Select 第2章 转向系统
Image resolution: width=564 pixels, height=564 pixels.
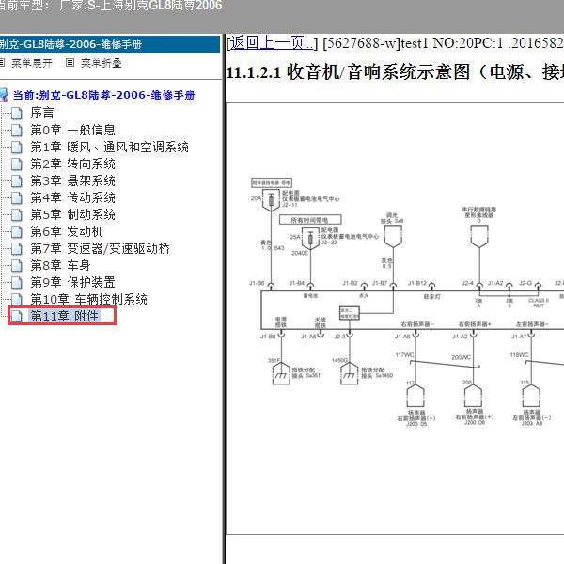72,164
